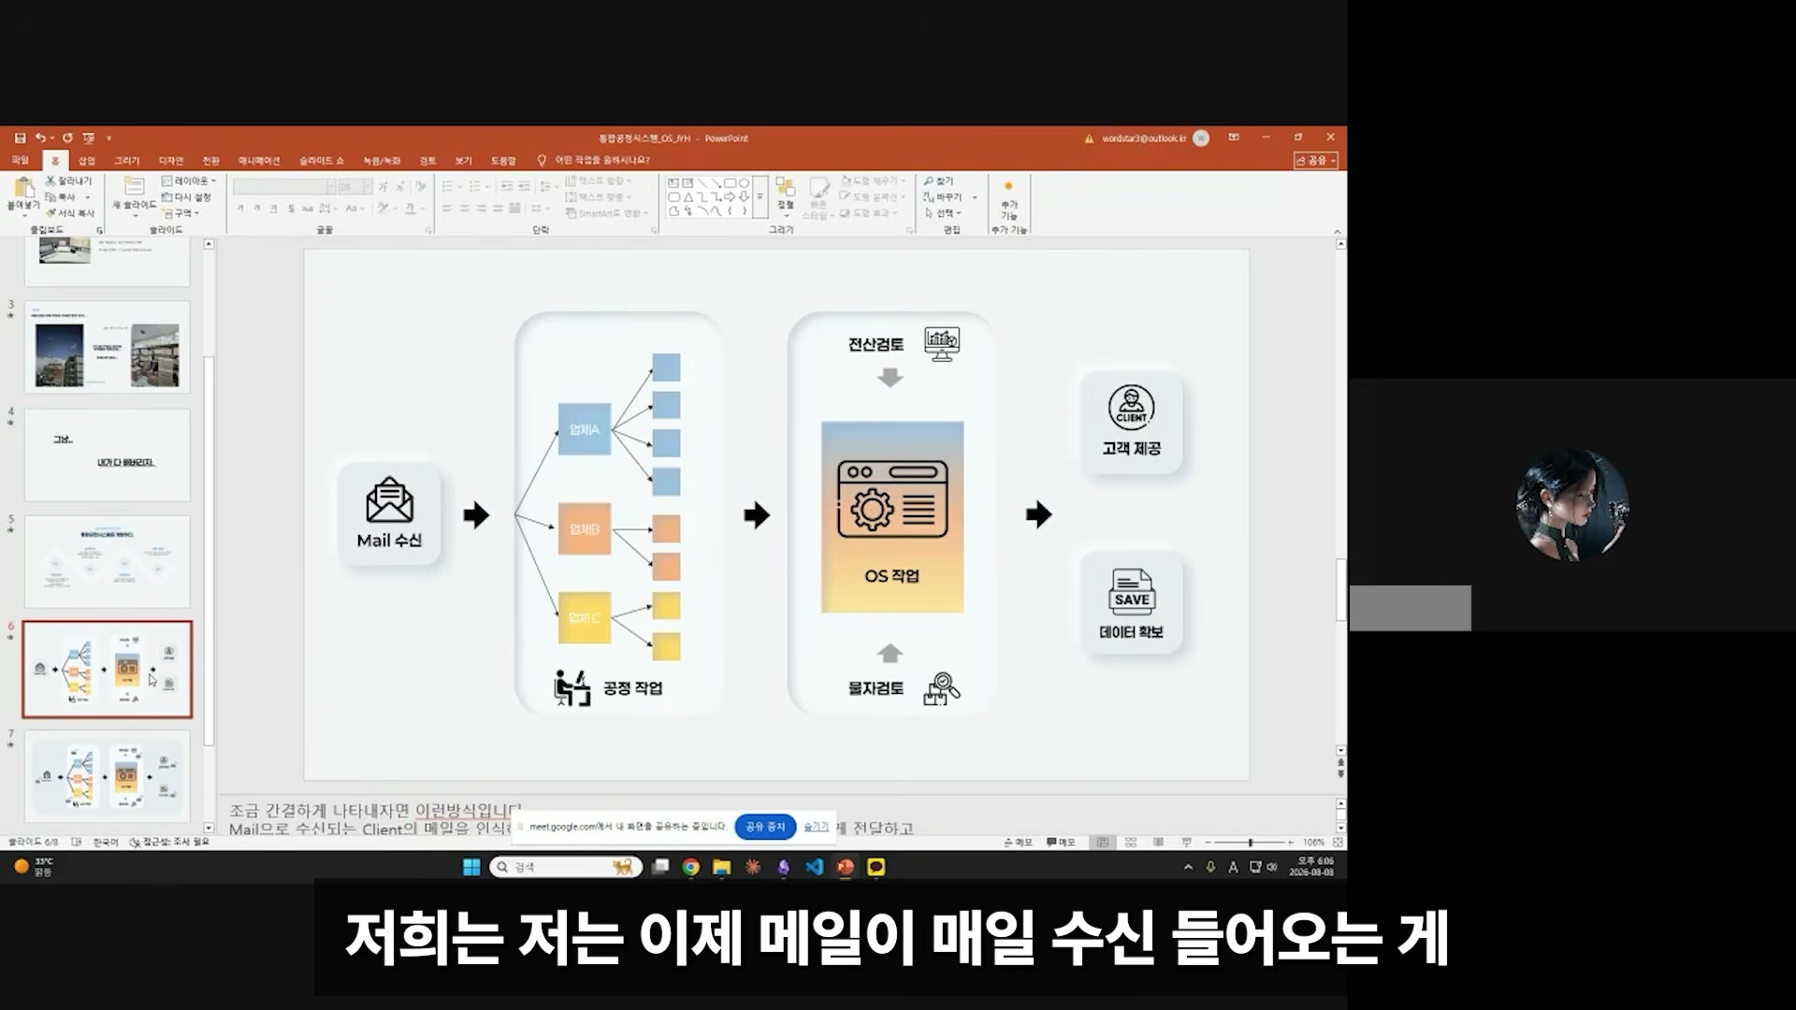
Task: Undo the last action in PowerPoint
Action: [40, 137]
